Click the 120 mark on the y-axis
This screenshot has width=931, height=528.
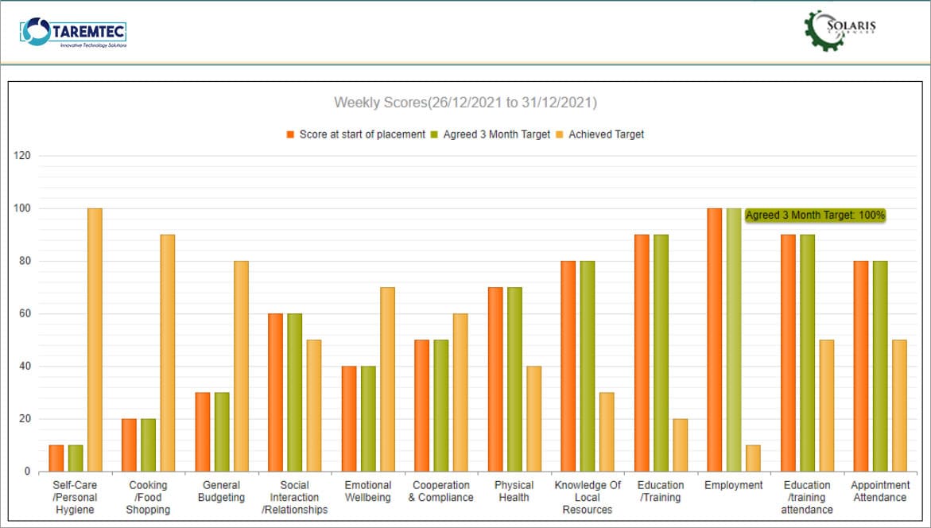(x=21, y=153)
